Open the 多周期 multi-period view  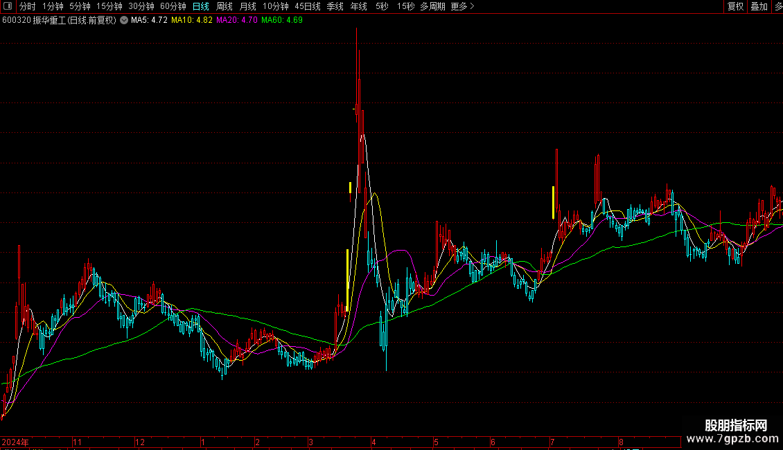tap(432, 6)
